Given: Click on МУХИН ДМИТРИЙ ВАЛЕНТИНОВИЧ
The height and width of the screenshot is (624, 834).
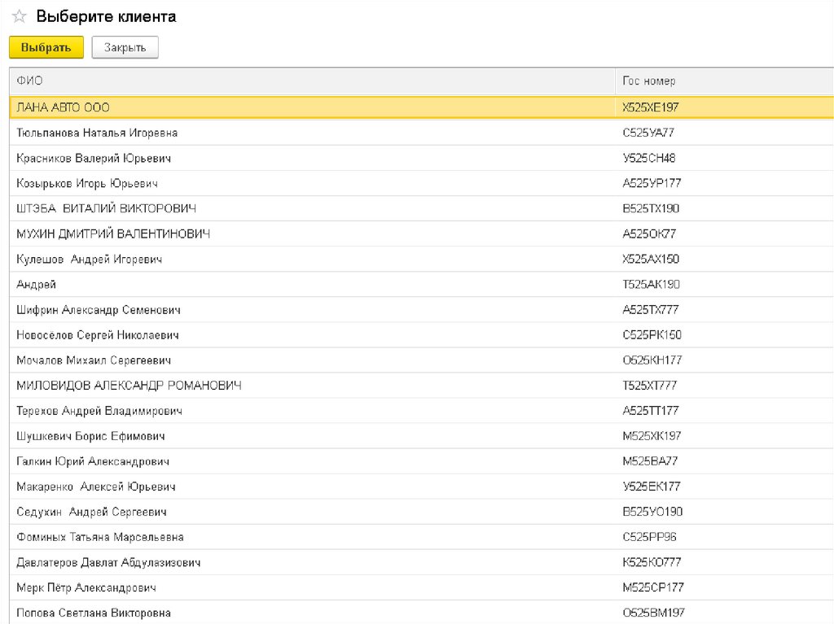Looking at the screenshot, I should click(x=113, y=233).
